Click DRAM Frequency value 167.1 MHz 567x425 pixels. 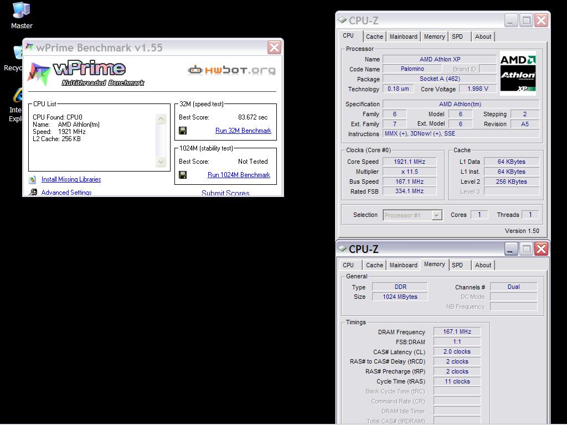(457, 331)
